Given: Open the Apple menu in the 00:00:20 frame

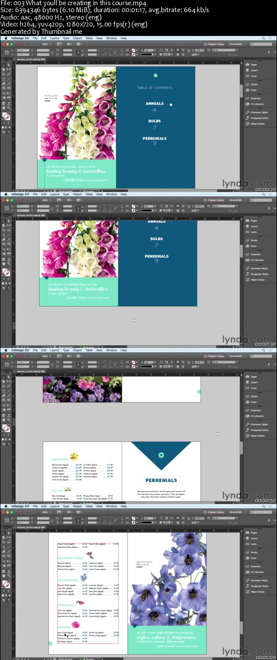Looking at the screenshot, I should coord(6,38).
